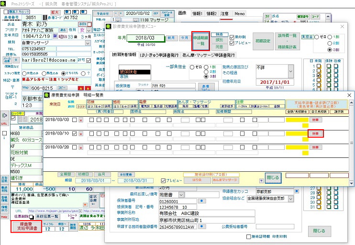Click the question mark help icon in the list window
The image size is (355, 245).
coord(261,181)
